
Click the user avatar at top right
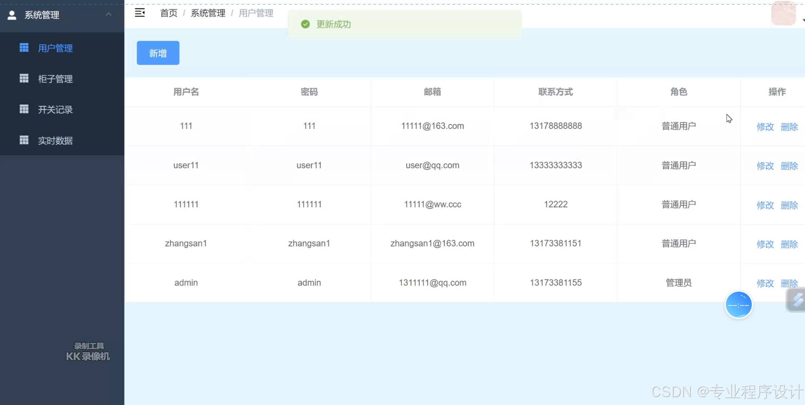pos(783,13)
